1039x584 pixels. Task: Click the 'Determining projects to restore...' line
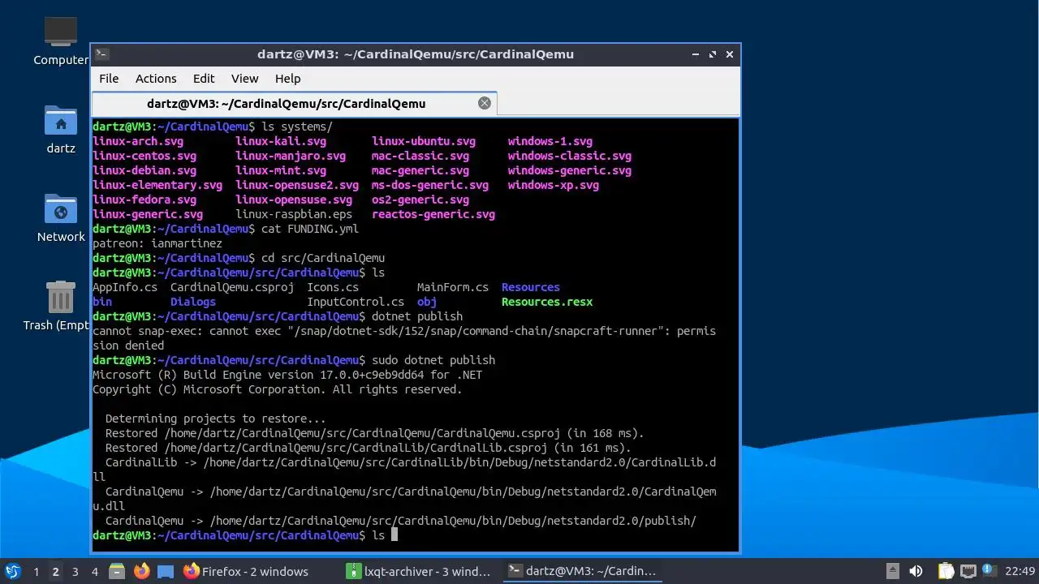click(216, 419)
